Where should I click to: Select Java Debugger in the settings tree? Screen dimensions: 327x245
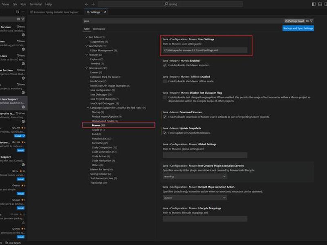point(101,95)
